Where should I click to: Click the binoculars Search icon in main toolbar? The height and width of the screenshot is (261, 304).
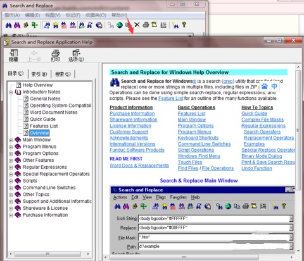point(8,25)
